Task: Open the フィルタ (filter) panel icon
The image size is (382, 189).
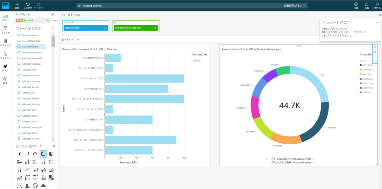Action: pyautogui.click(x=5, y=30)
